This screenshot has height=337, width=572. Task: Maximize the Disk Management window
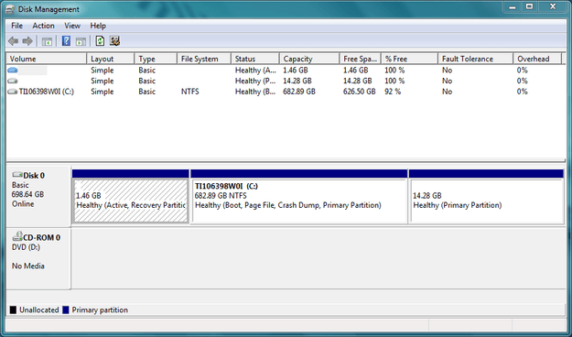[529, 6]
